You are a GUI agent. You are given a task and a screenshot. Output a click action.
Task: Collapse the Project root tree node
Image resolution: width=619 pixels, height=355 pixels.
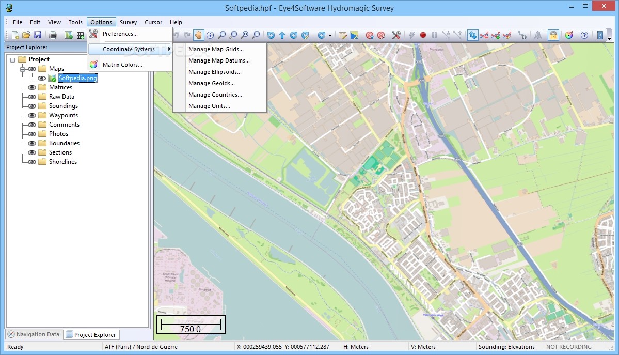pyautogui.click(x=12, y=60)
